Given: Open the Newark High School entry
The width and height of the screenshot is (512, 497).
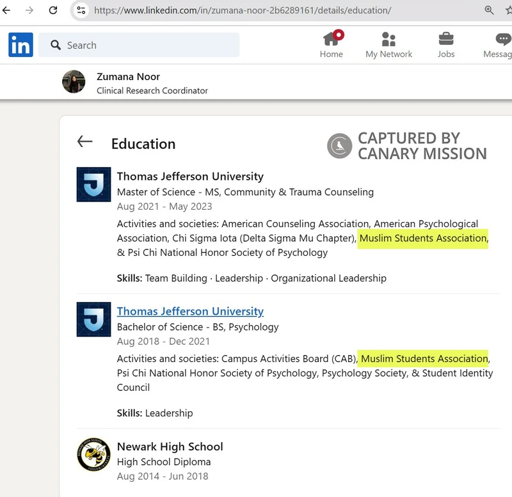Looking at the screenshot, I should 170,446.
